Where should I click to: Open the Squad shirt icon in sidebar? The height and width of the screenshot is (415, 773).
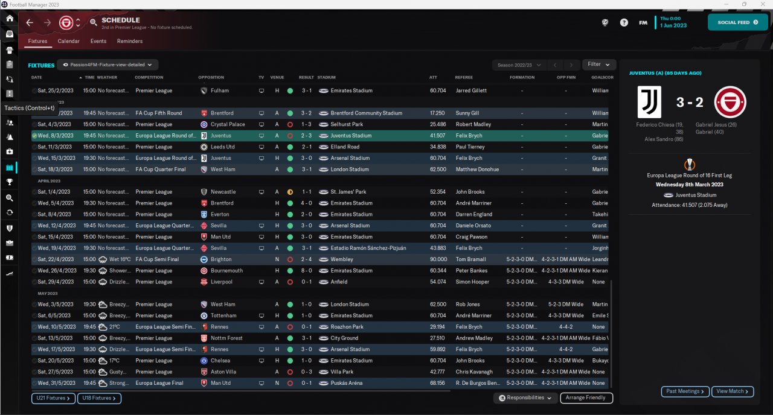(x=10, y=49)
